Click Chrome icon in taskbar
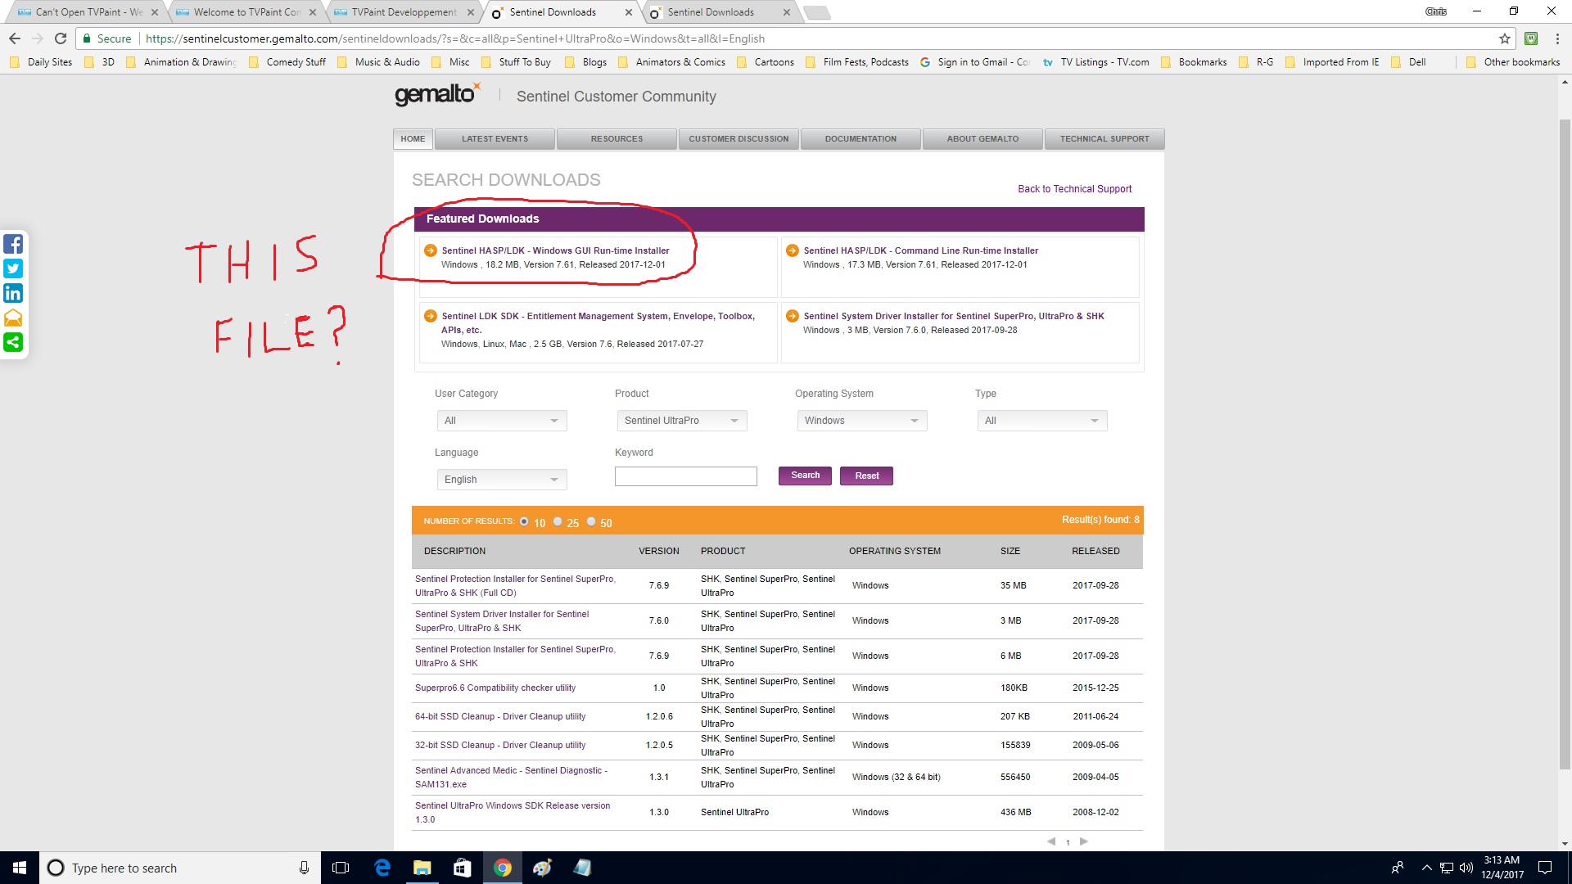 (x=502, y=868)
